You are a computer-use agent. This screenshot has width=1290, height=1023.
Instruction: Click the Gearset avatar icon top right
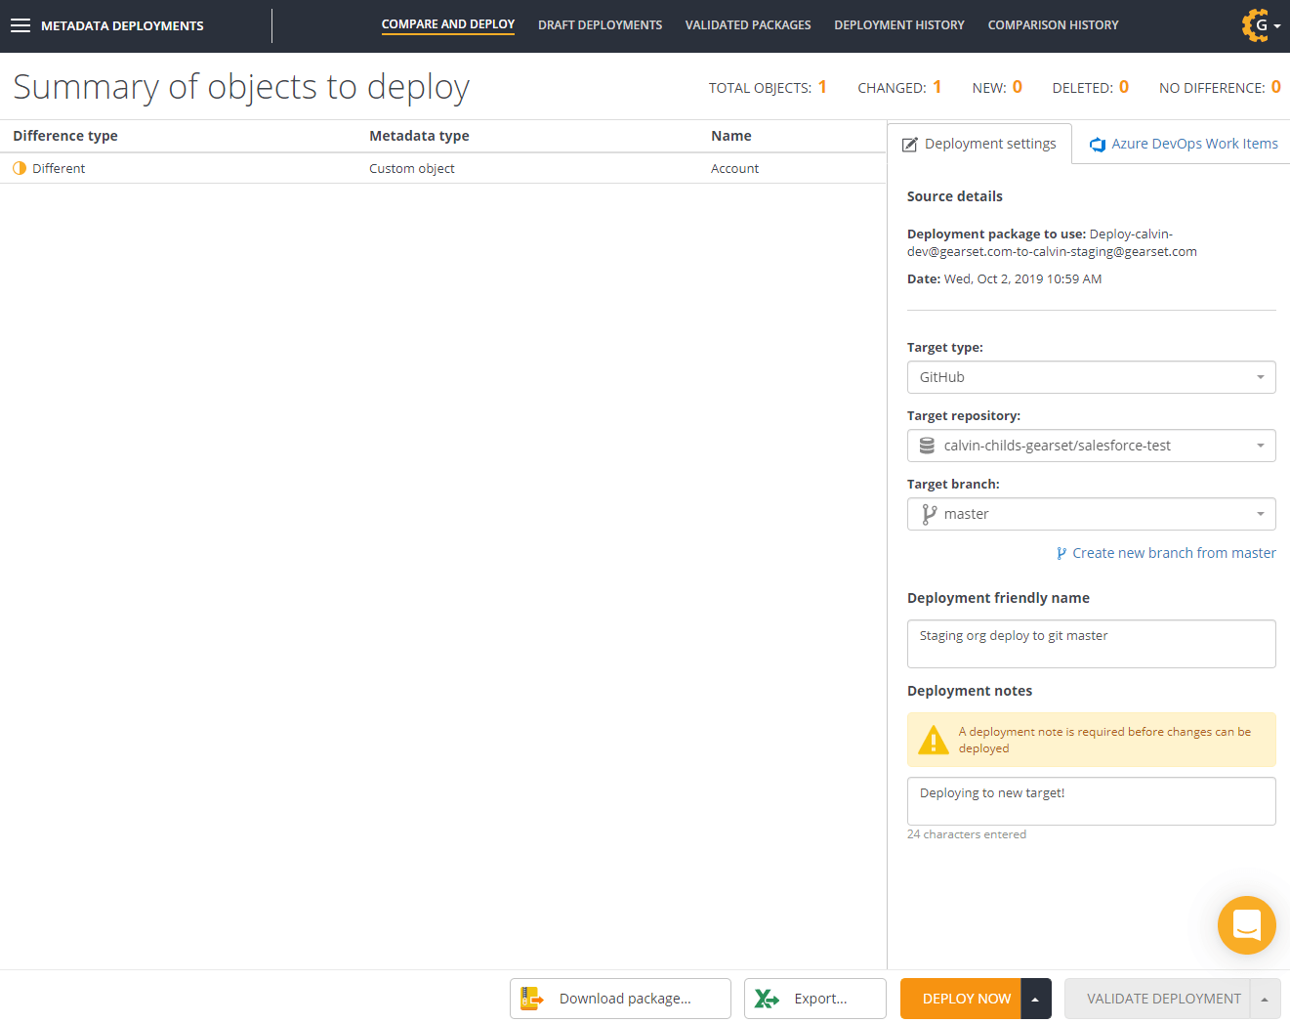click(1253, 26)
